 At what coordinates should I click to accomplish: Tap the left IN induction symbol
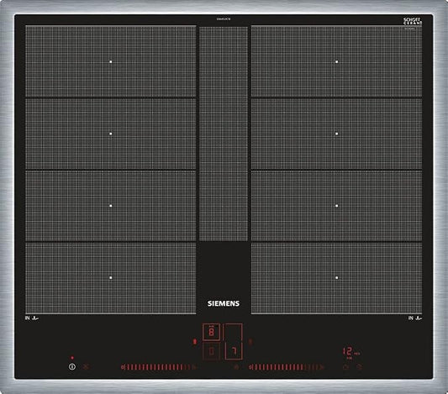31,318
